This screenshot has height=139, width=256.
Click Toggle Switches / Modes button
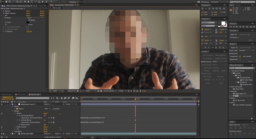[x=53, y=137]
